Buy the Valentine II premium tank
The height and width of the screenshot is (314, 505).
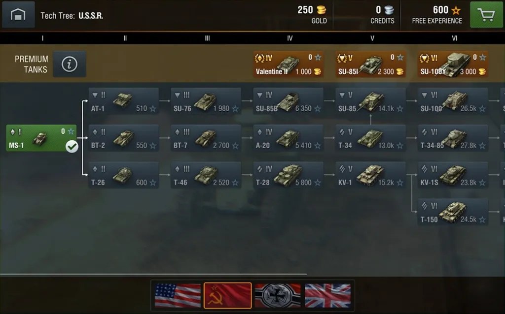[x=288, y=64]
